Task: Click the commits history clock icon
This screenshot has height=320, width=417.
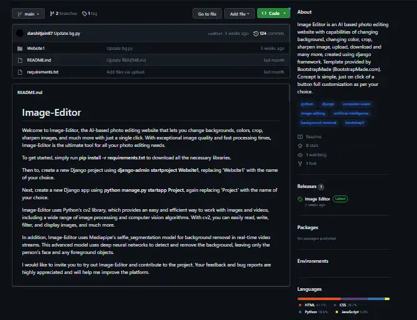Action: click(x=256, y=34)
